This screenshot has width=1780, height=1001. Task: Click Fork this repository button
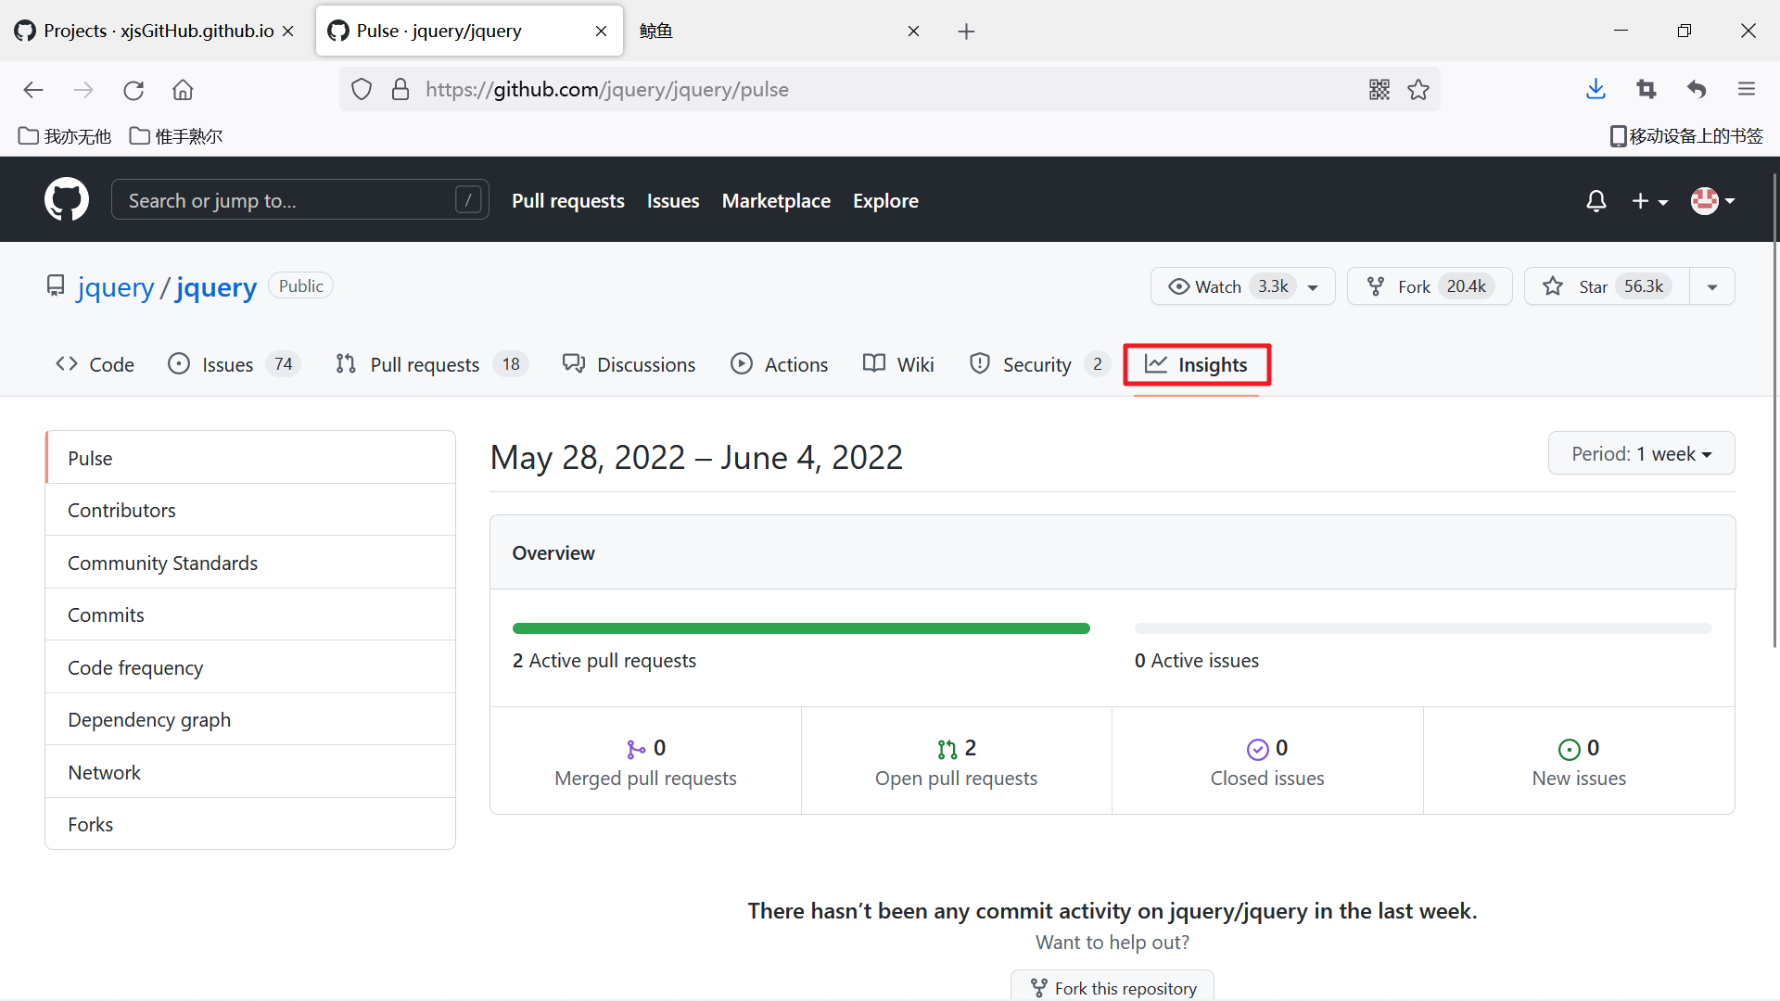pyautogui.click(x=1112, y=987)
